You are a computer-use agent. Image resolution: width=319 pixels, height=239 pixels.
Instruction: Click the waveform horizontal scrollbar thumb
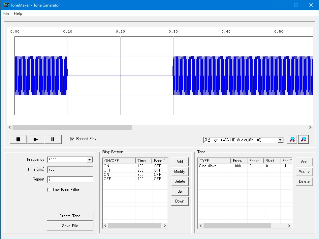[72, 127]
